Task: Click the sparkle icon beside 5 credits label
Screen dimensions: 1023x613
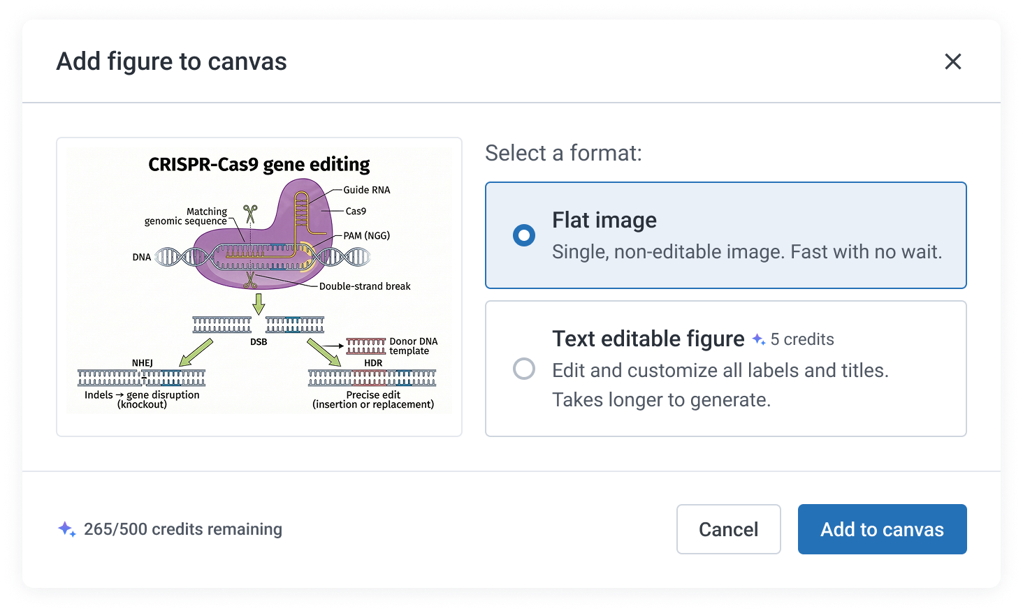Action: coord(757,339)
